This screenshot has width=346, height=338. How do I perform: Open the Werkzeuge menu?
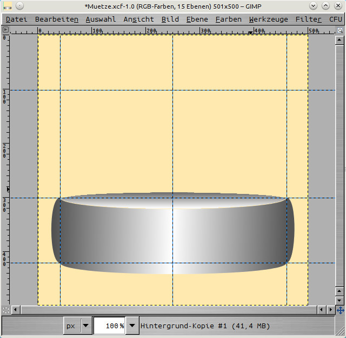click(269, 19)
